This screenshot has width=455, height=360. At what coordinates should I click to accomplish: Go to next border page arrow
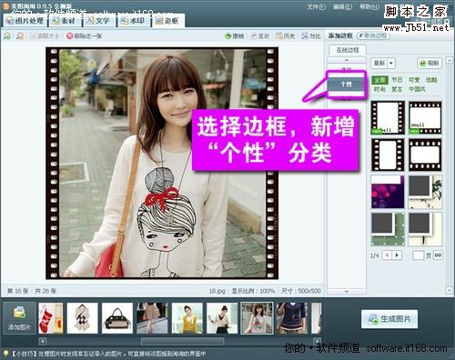pos(397,255)
